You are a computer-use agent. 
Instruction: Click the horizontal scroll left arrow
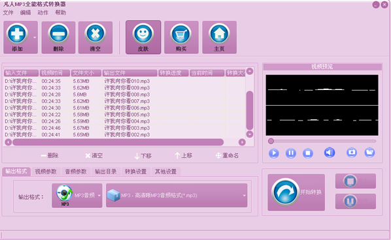pos(8,142)
